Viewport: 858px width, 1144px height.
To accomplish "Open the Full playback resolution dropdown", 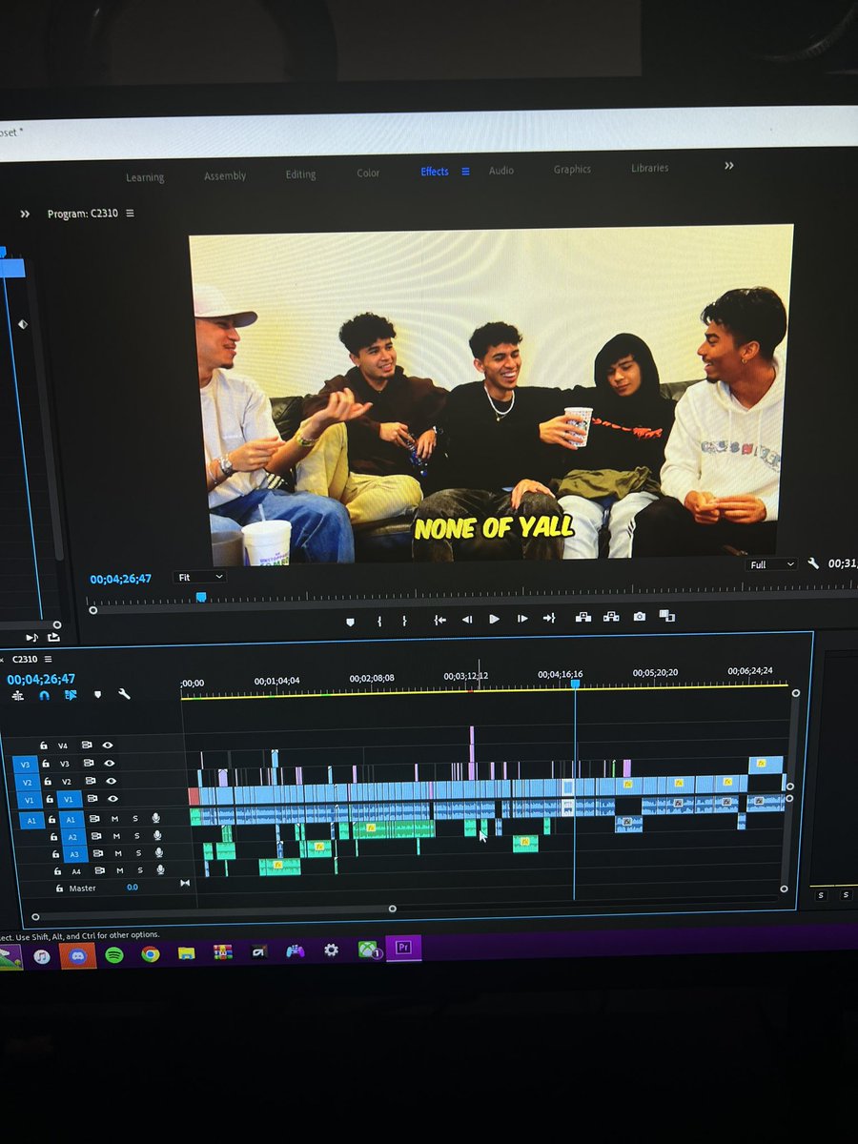I will click(771, 564).
